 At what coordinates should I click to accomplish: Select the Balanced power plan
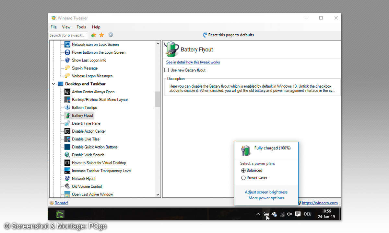tap(252, 170)
